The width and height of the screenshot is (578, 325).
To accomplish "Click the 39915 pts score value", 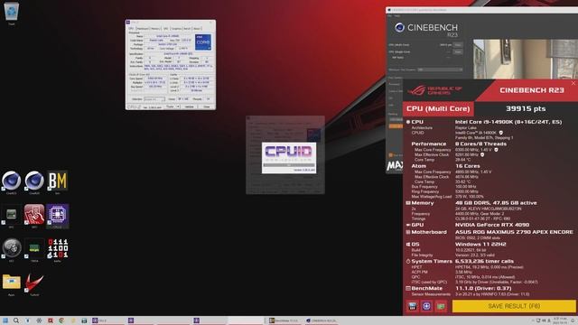I will tap(526, 108).
